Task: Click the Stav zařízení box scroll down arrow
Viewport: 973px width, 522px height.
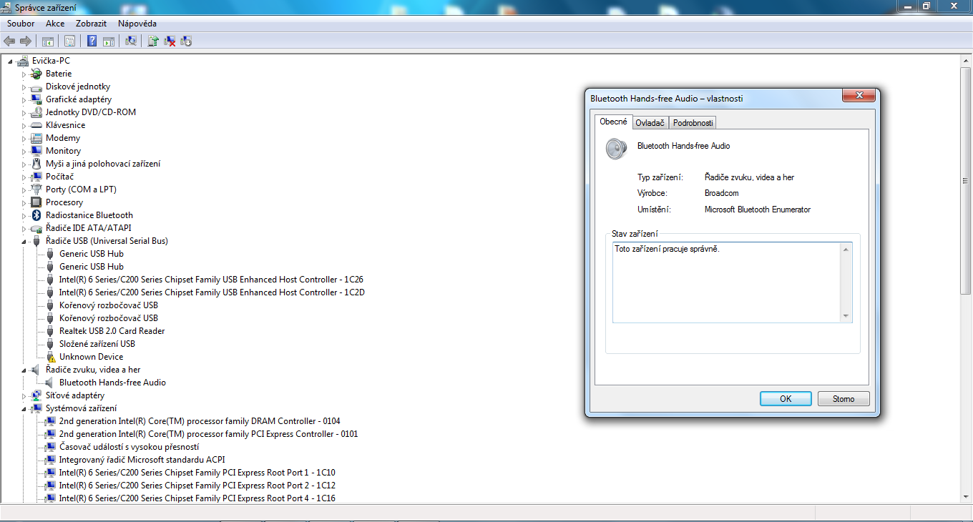Action: 846,316
